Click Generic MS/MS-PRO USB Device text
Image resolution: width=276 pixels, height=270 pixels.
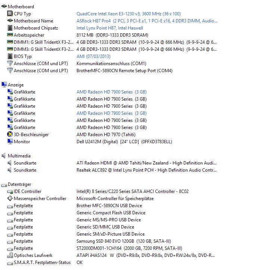[x=109, y=220]
